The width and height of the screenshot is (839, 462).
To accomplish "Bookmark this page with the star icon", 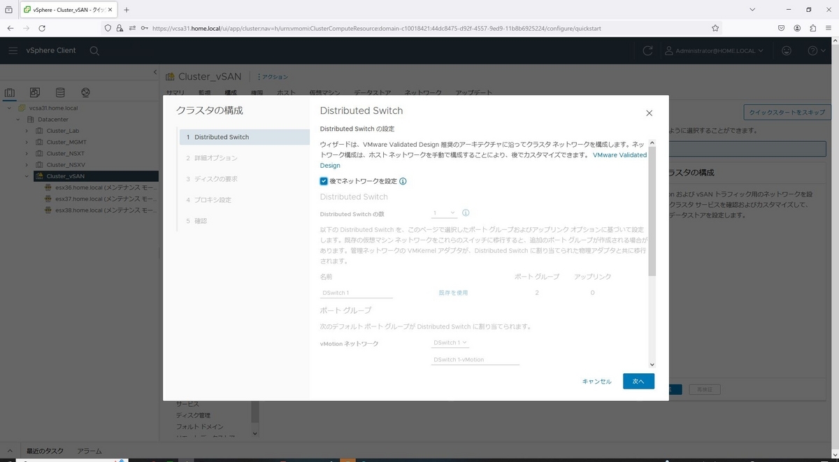I will 715,28.
